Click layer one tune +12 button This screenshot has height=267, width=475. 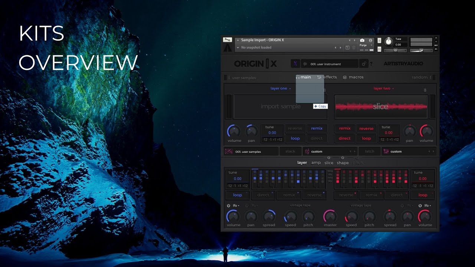click(279, 140)
